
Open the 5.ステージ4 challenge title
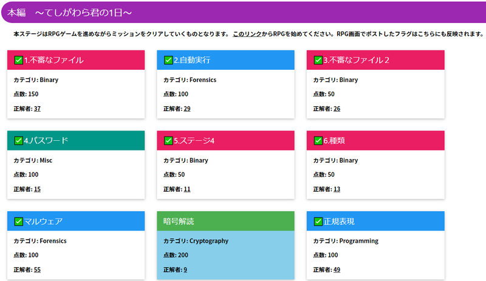[194, 141]
